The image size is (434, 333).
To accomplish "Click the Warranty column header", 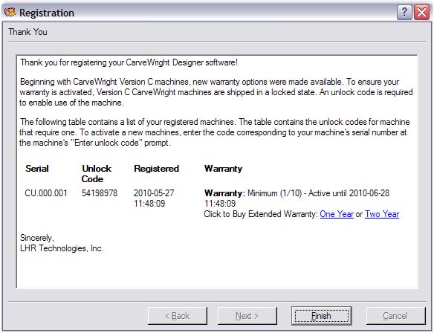I will pyautogui.click(x=224, y=169).
